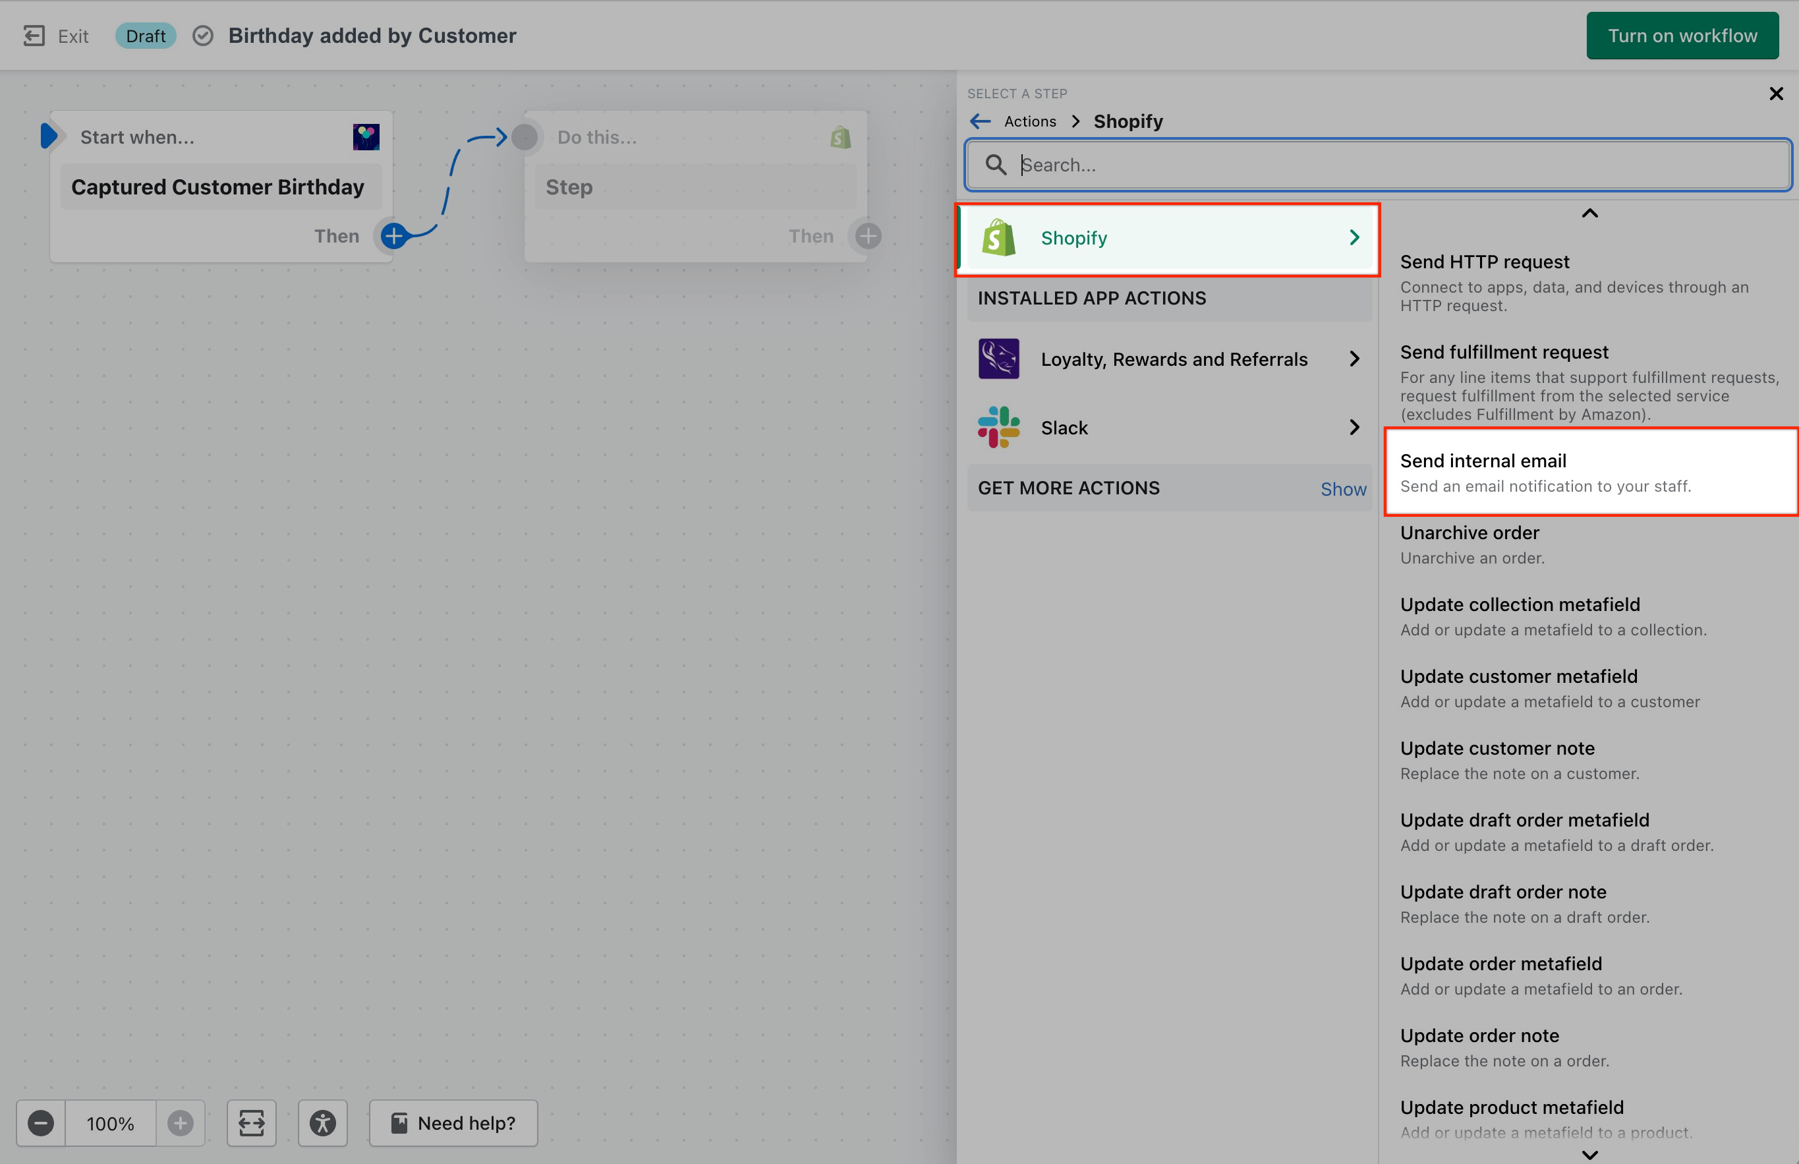The height and width of the screenshot is (1164, 1799).
Task: Click the Shopify breadcrumb label
Action: [x=1128, y=121]
